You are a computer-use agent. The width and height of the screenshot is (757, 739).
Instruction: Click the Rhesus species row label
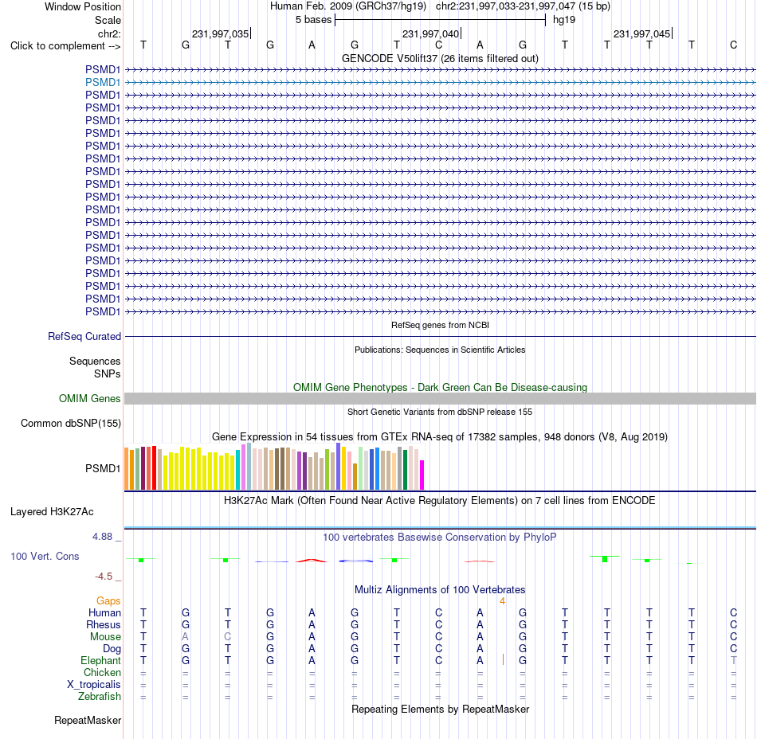tap(104, 625)
